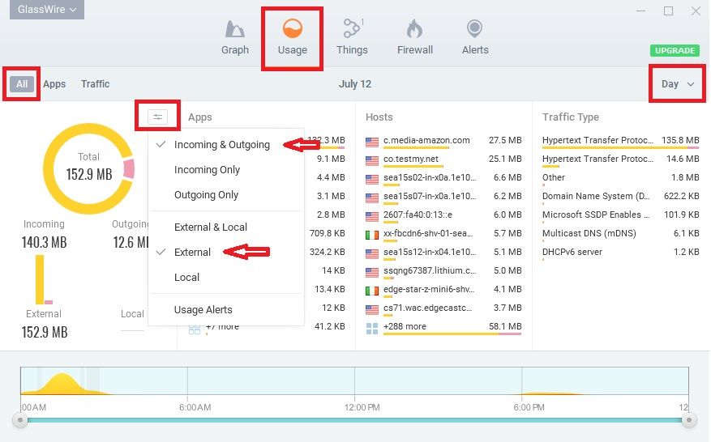The height and width of the screenshot is (442, 711).
Task: Click the filter options slider icon
Action: (x=157, y=117)
